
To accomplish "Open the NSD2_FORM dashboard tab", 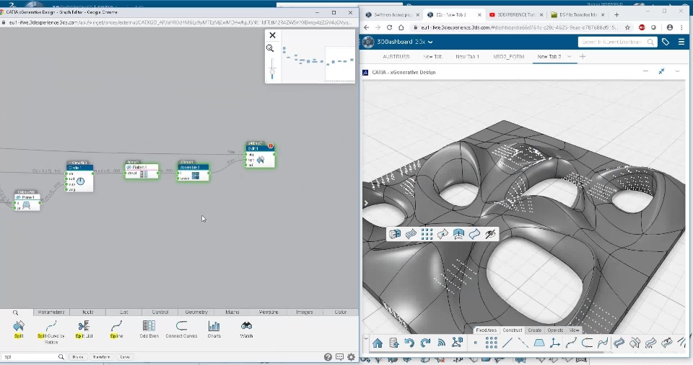I will 509,57.
